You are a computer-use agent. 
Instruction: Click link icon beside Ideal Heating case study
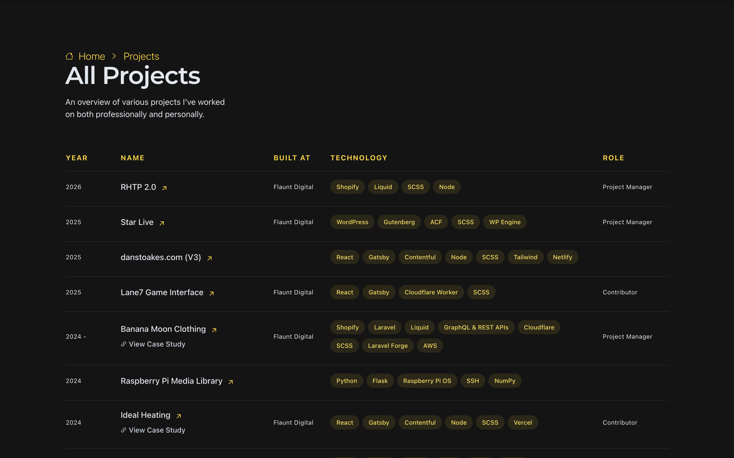coord(123,430)
